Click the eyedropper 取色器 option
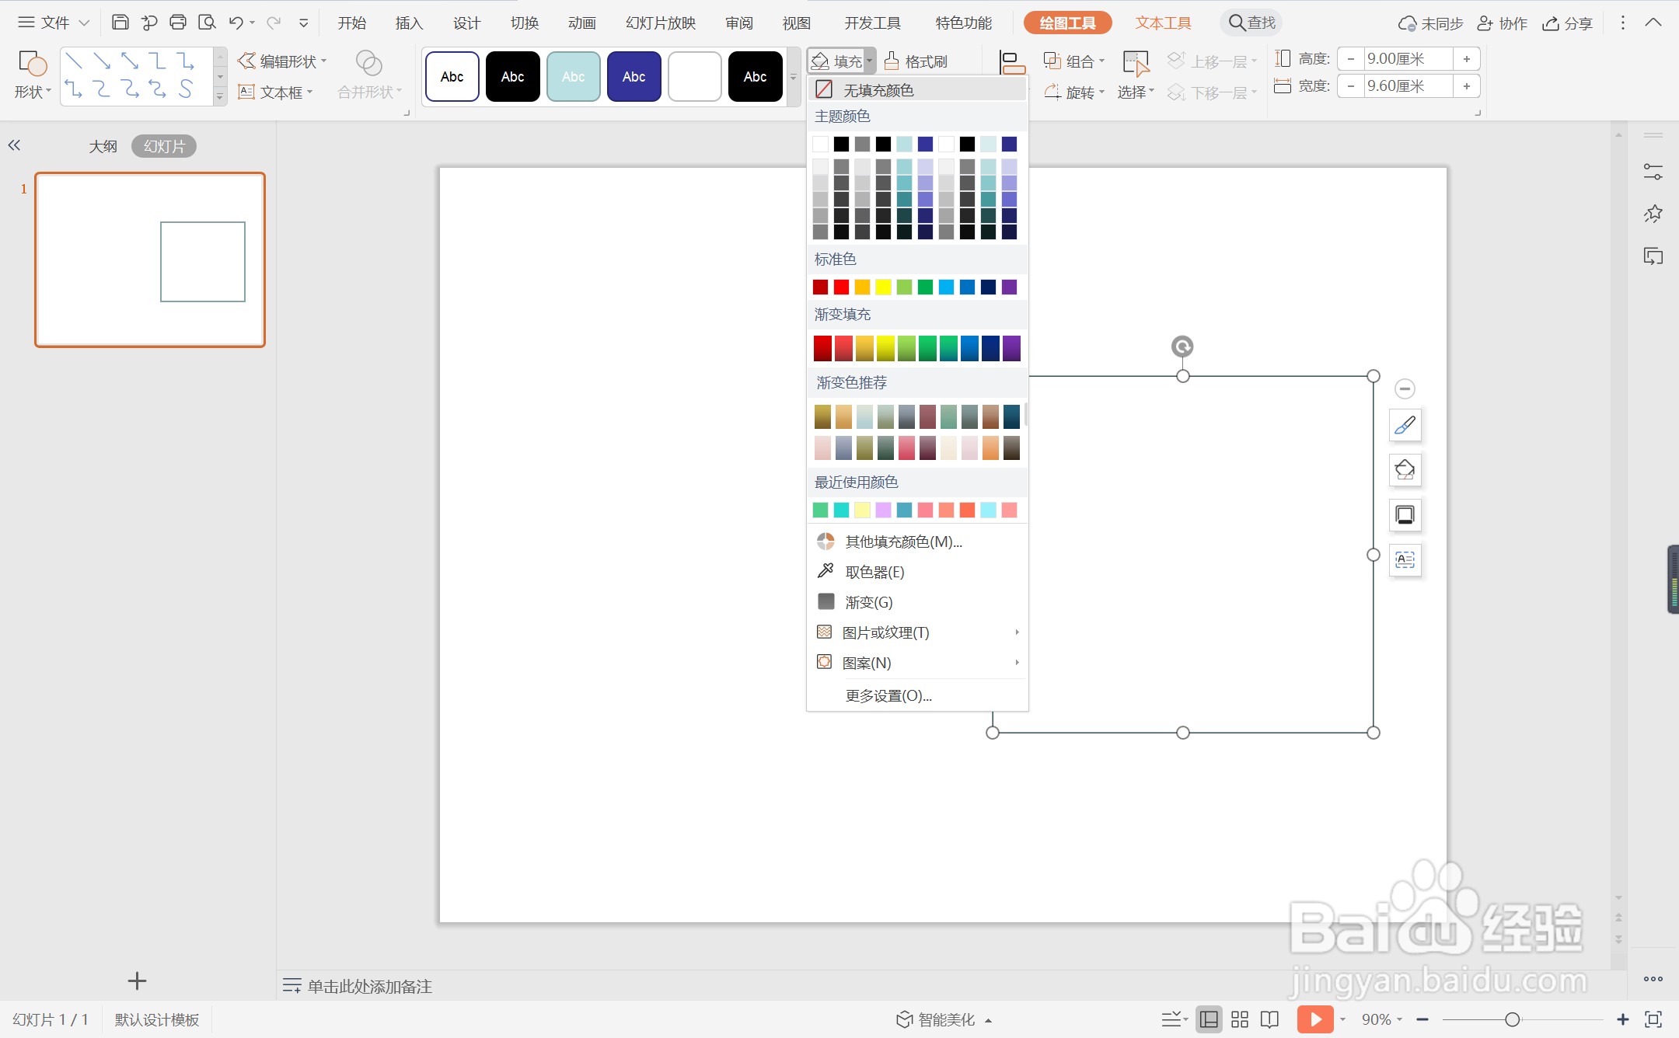This screenshot has width=1679, height=1038. (x=874, y=572)
